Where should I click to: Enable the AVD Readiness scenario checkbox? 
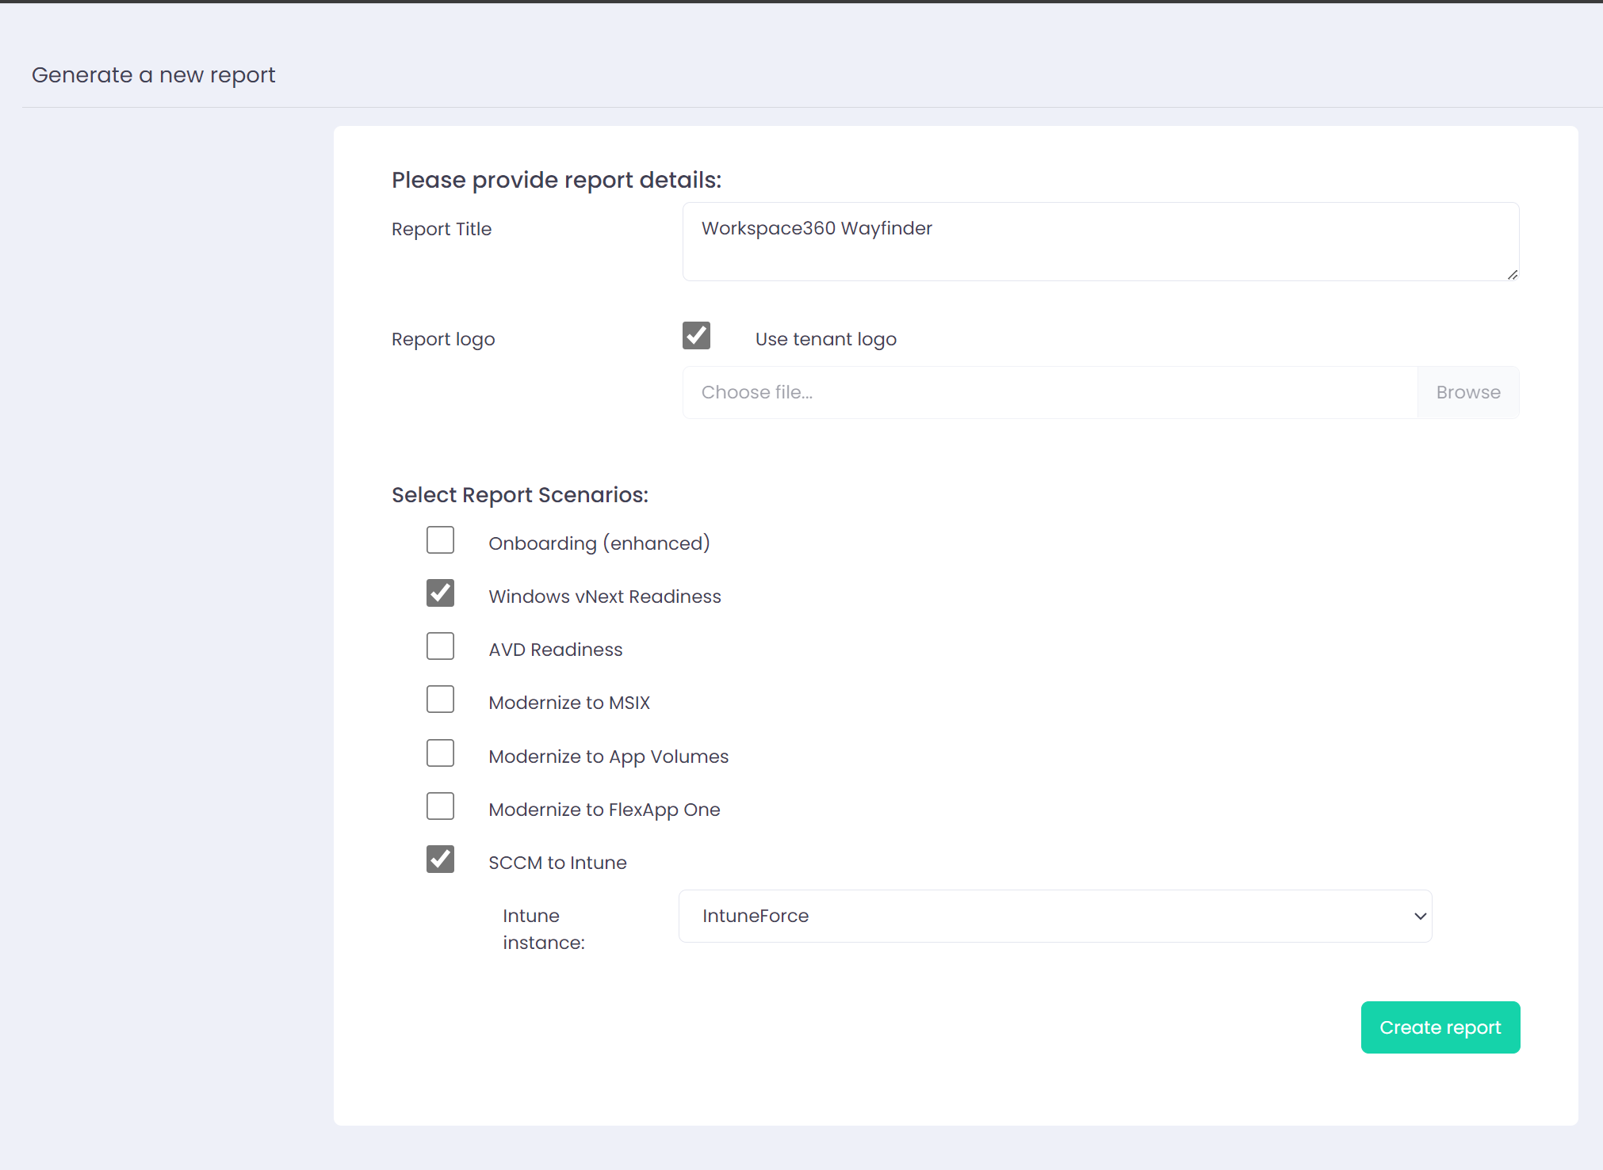pyautogui.click(x=440, y=646)
